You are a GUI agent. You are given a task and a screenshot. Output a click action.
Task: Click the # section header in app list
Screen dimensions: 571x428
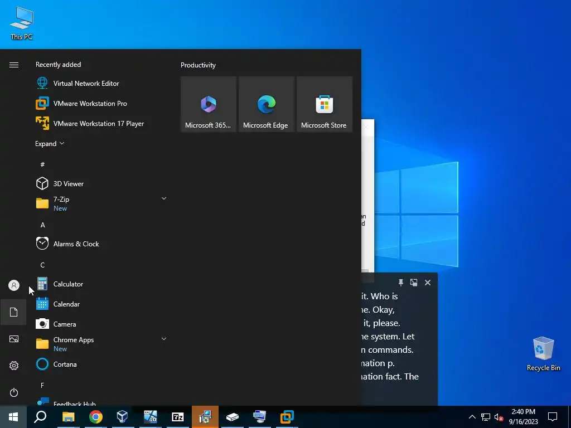(x=42, y=164)
